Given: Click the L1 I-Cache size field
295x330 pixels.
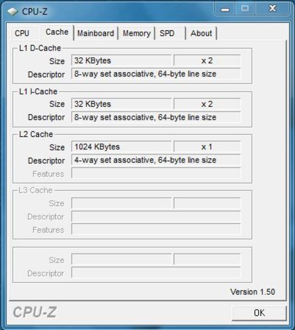Looking at the screenshot, I should 121,104.
